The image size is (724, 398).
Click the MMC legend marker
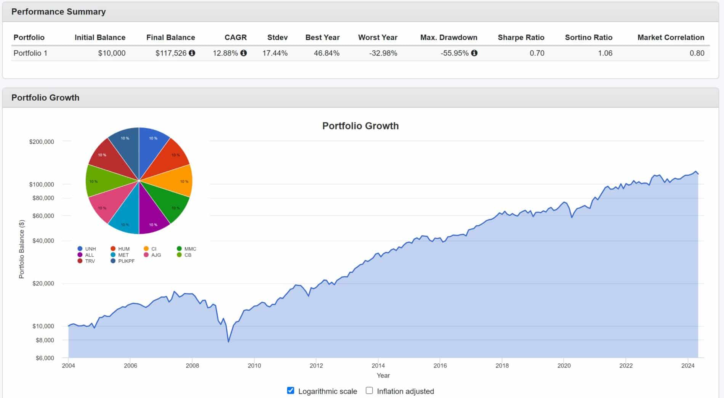[x=179, y=249]
